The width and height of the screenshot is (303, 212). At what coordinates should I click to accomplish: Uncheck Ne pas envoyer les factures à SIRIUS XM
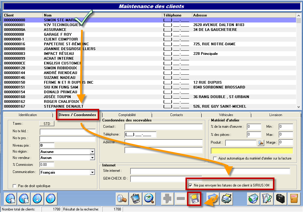(x=191, y=185)
